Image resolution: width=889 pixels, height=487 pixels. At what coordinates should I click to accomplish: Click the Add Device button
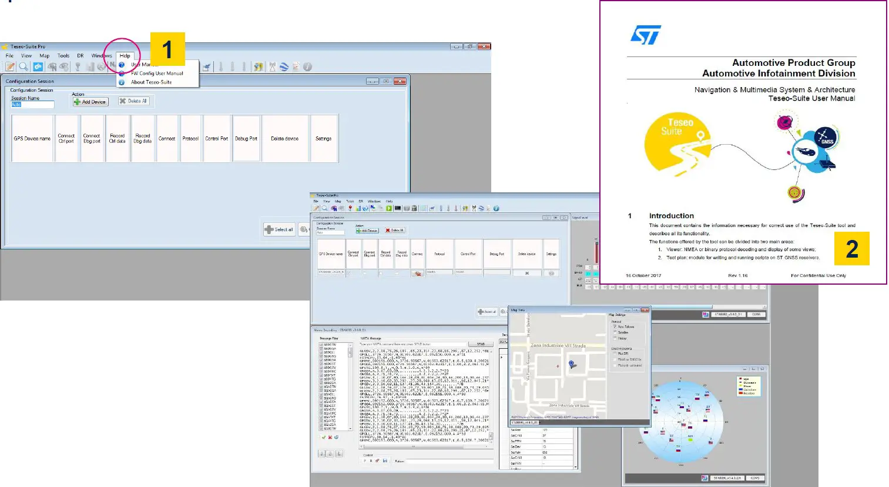90,101
